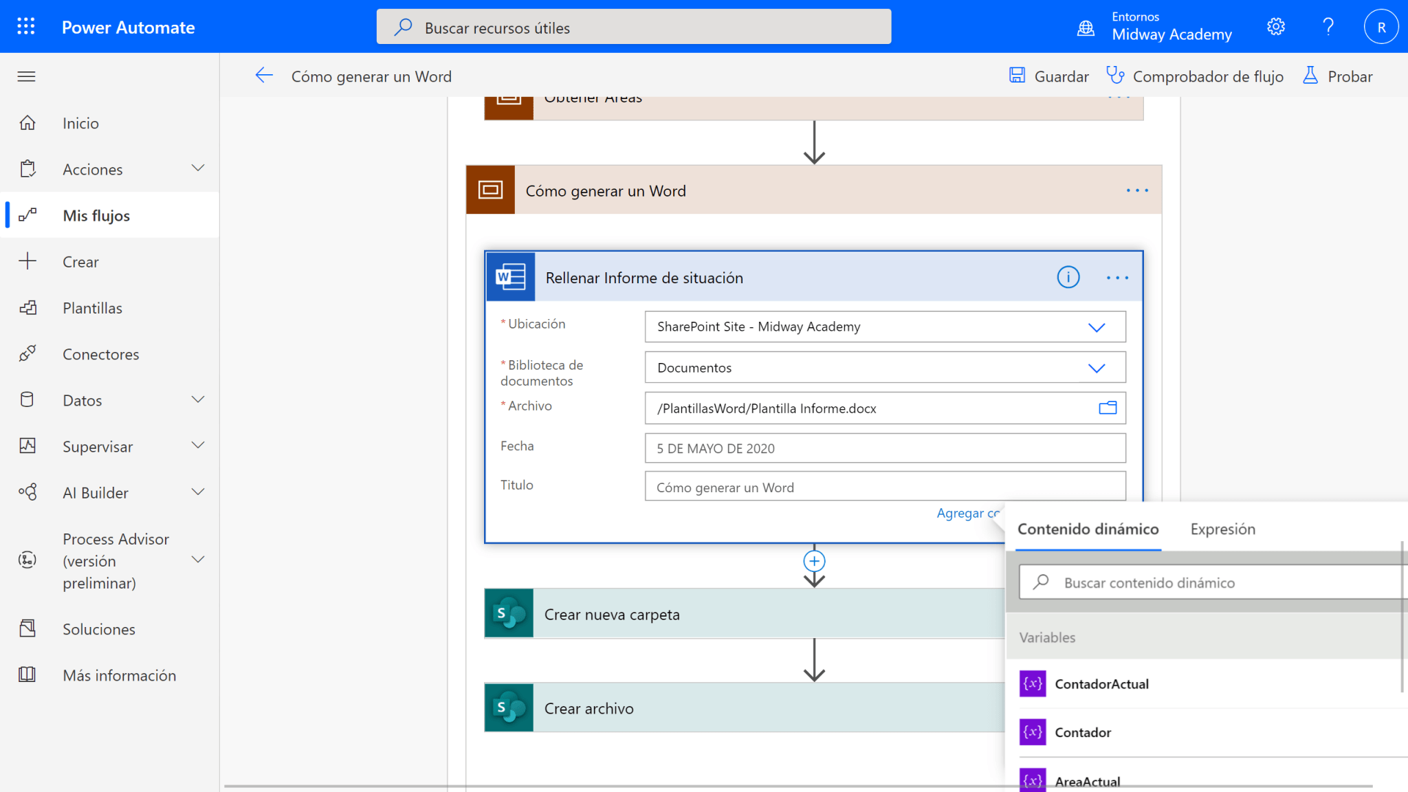Open settings via the gear icon
Image resolution: width=1408 pixels, height=792 pixels.
coord(1276,26)
